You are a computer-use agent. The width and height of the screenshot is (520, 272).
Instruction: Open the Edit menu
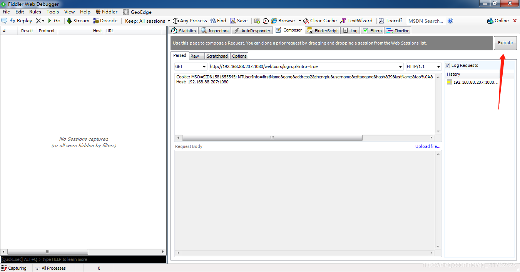[x=20, y=12]
